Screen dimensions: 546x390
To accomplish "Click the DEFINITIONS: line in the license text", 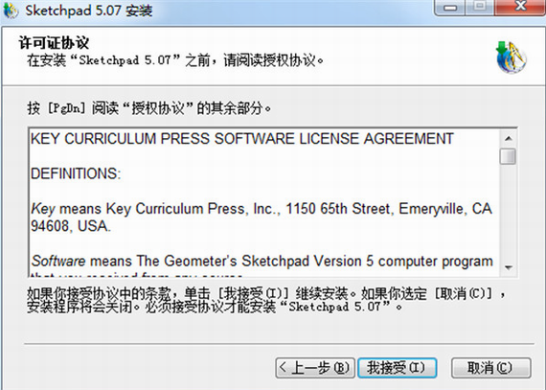I will pos(76,173).
